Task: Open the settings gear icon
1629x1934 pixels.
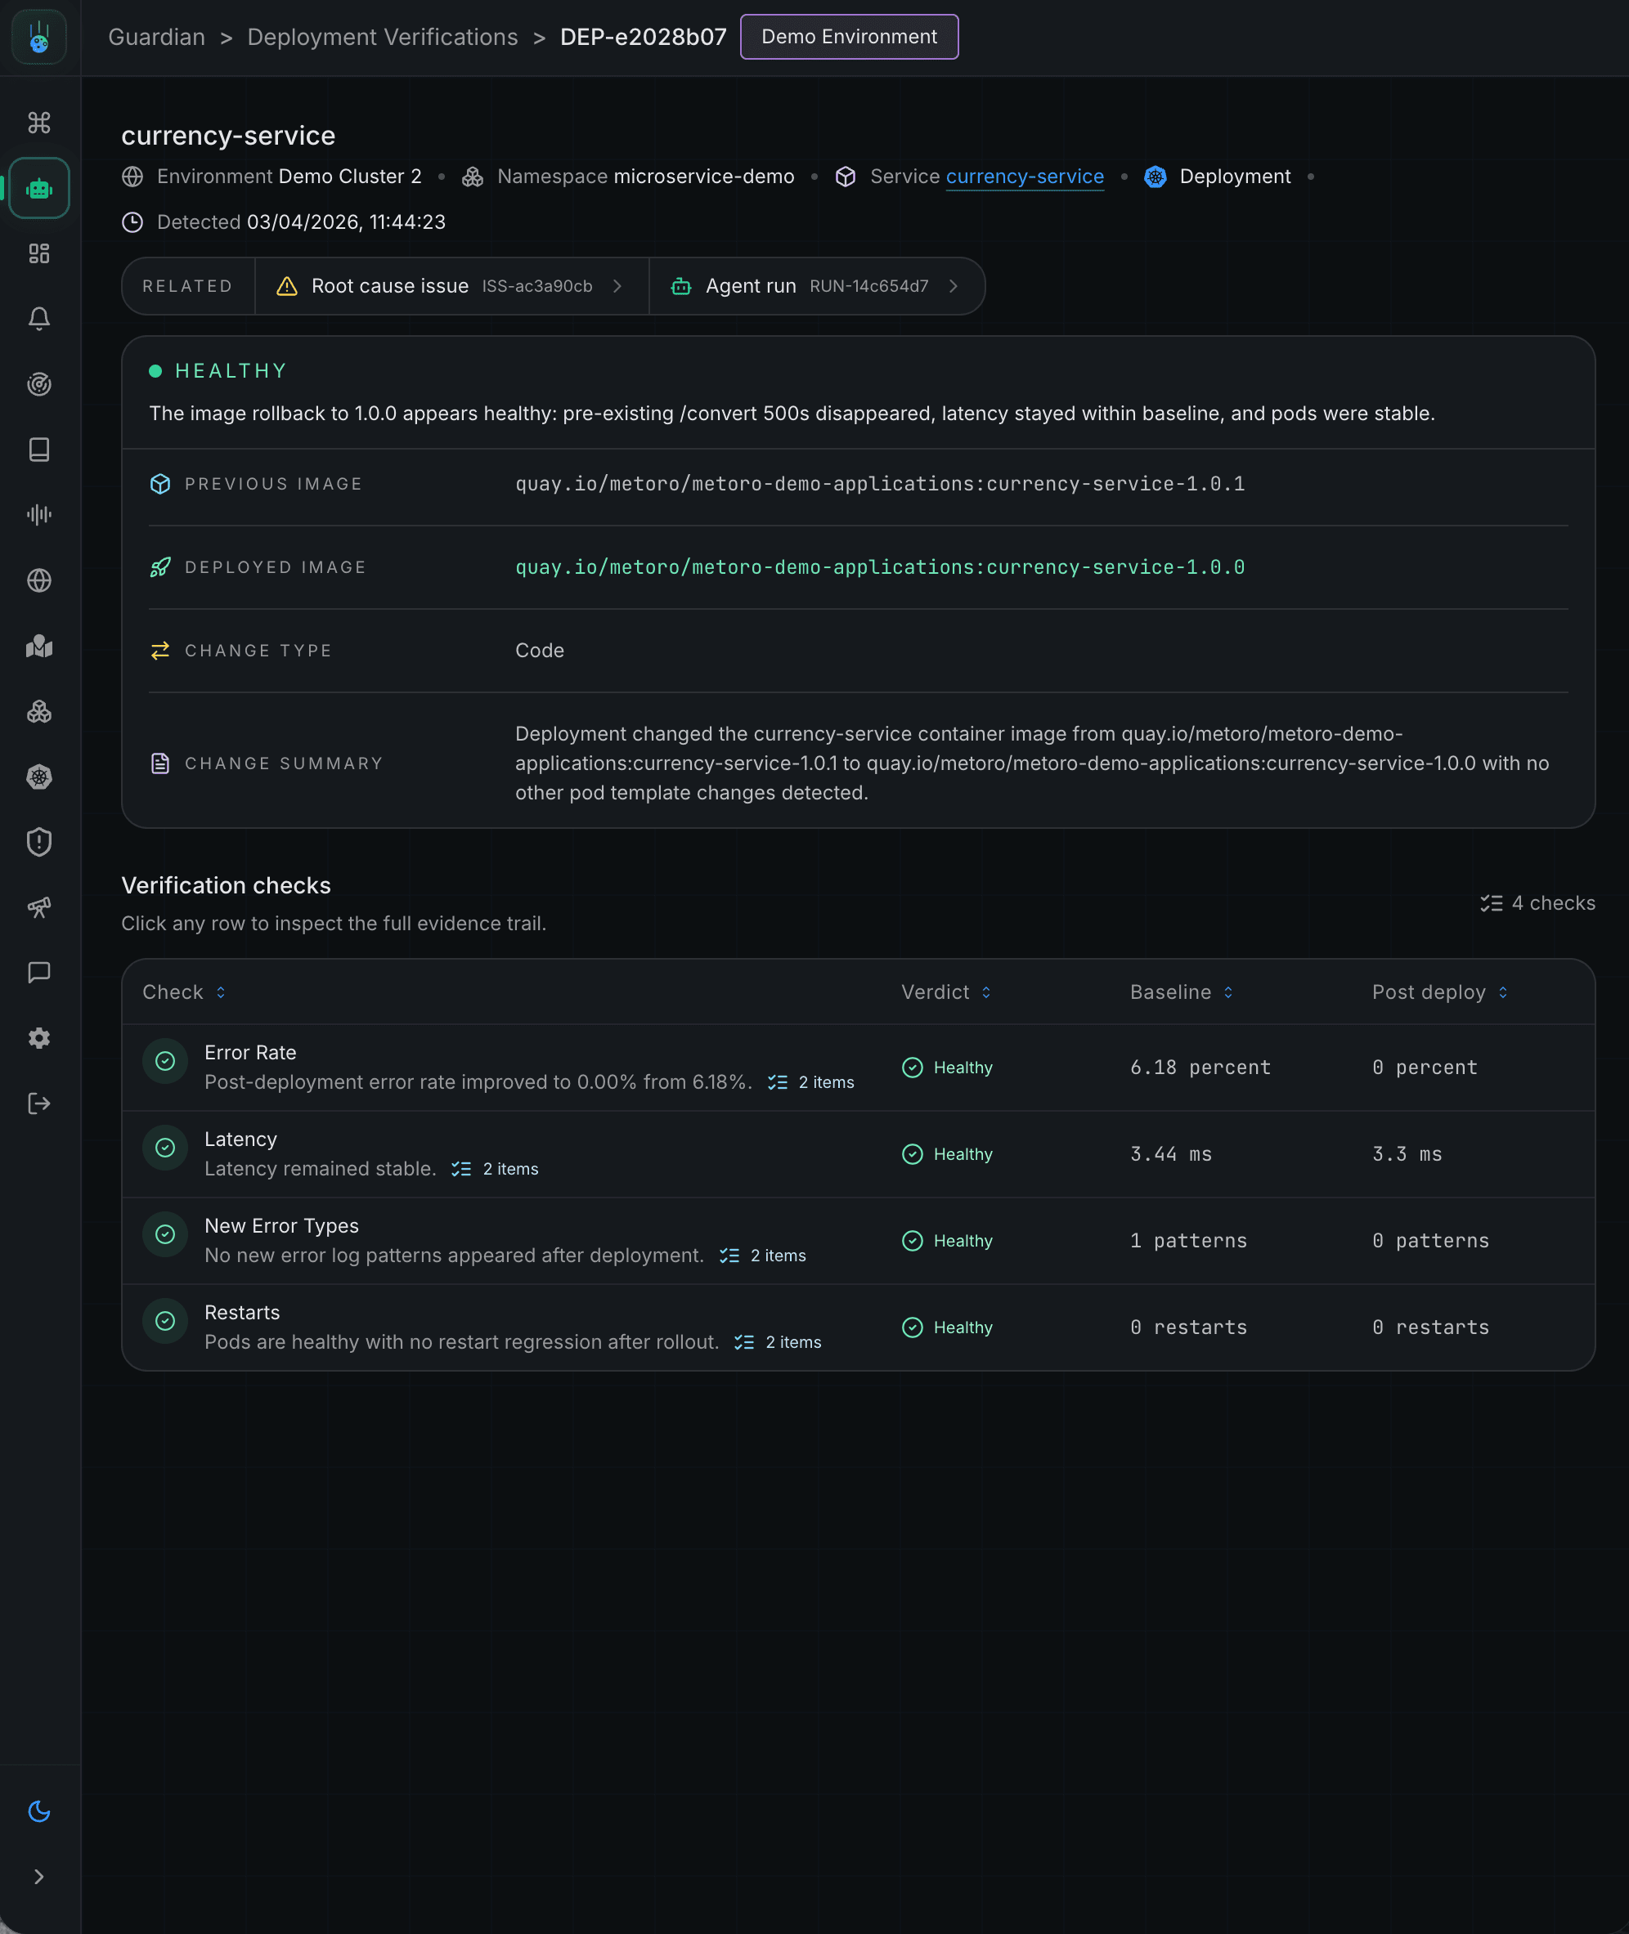Action: click(38, 1037)
